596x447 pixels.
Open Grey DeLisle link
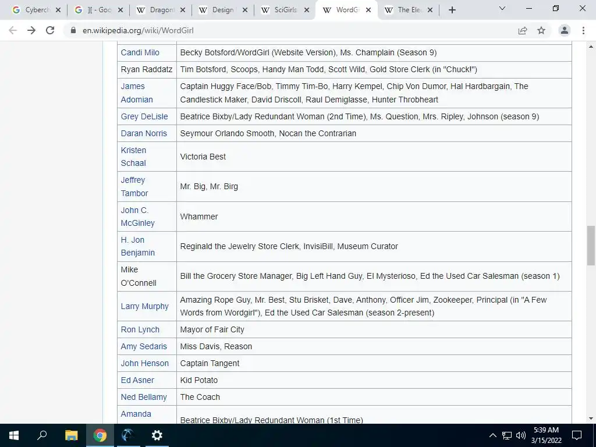pos(144,116)
